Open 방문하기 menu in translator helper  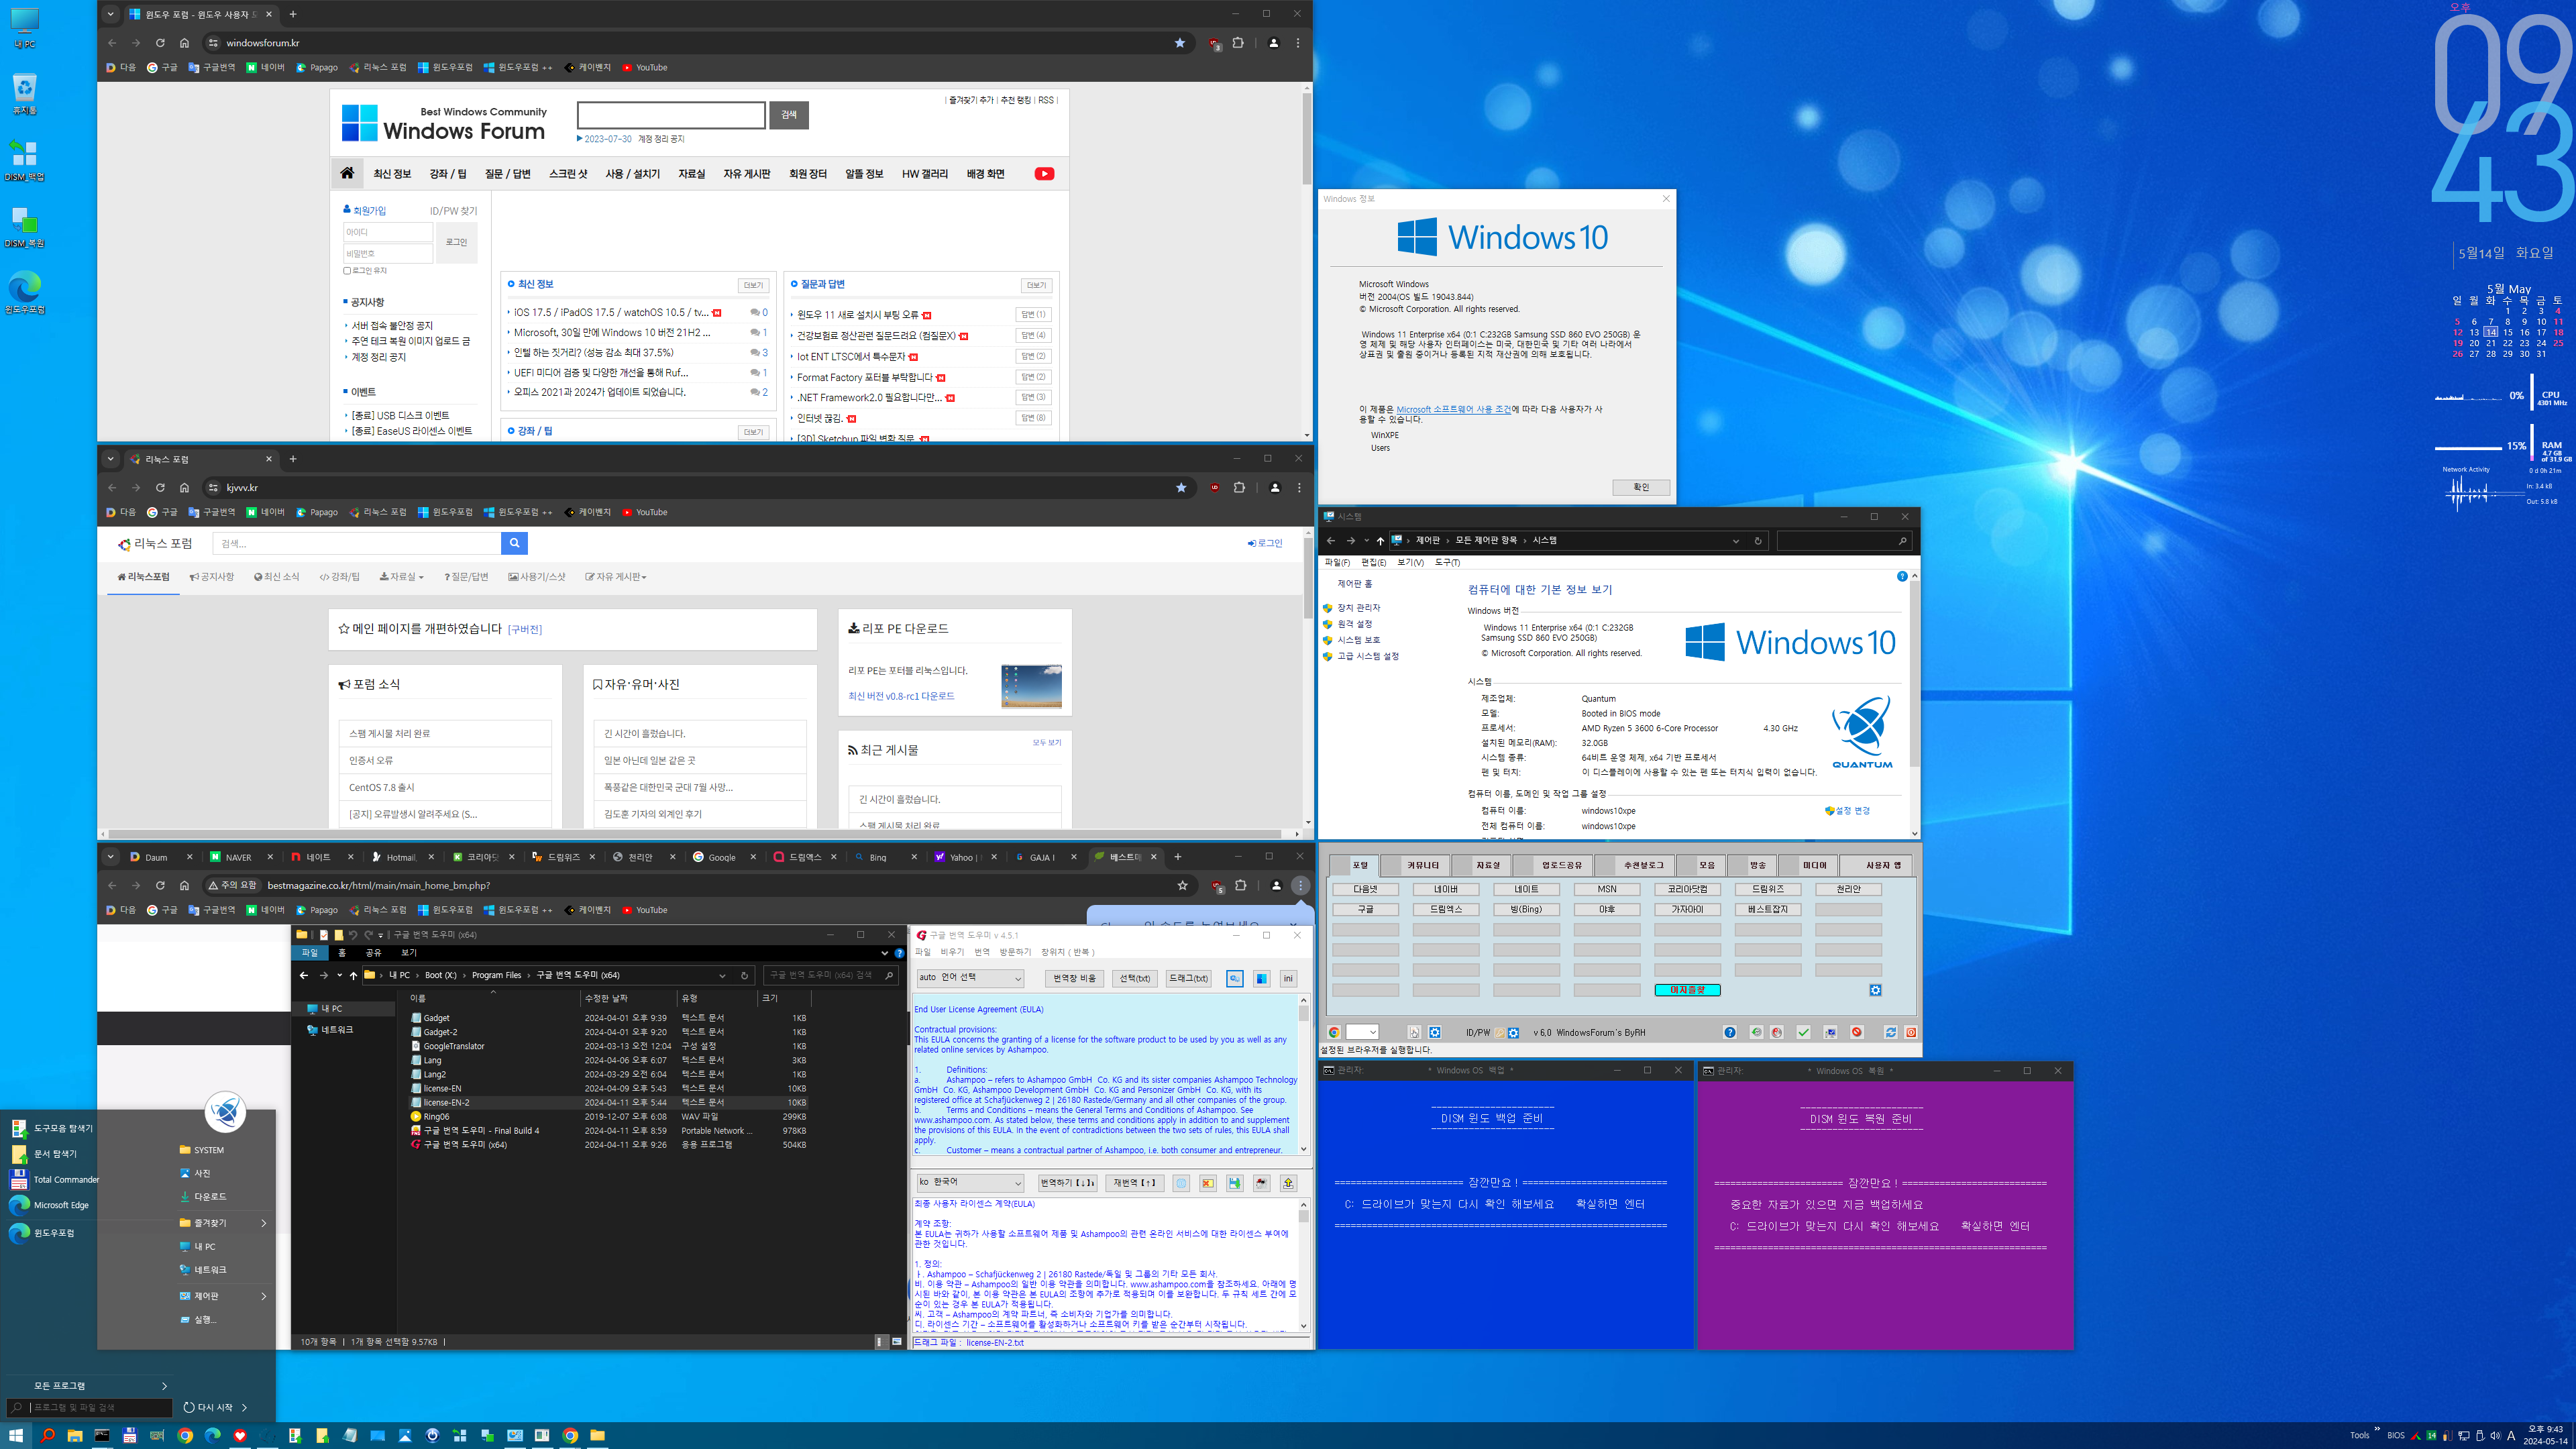point(1015,952)
